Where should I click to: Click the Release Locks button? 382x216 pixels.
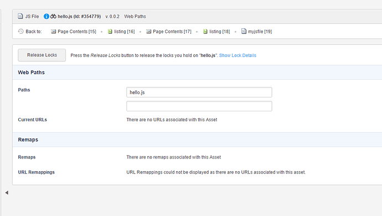42,55
